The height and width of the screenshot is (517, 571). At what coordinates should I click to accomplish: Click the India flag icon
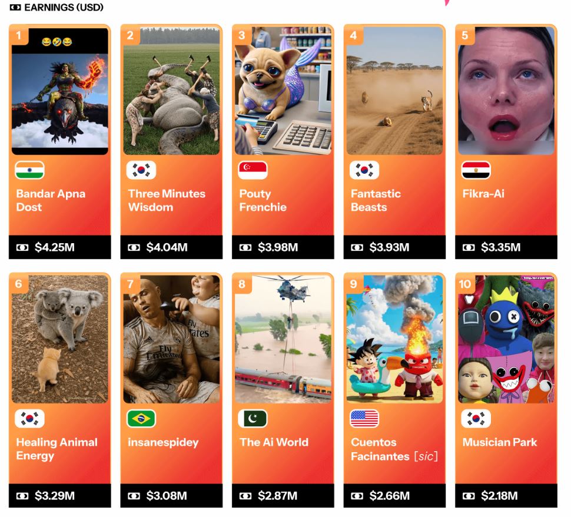[29, 170]
